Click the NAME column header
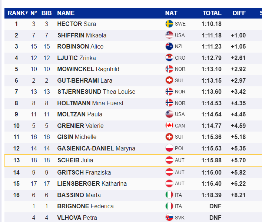262x222 pixels. point(66,13)
